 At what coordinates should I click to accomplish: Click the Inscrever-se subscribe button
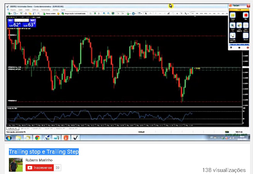point(40,168)
